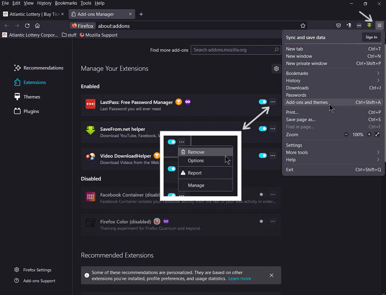Viewport: 386px width, 295px height.
Task: Click the orange recommended badge beside LastPass
Action: click(179, 102)
